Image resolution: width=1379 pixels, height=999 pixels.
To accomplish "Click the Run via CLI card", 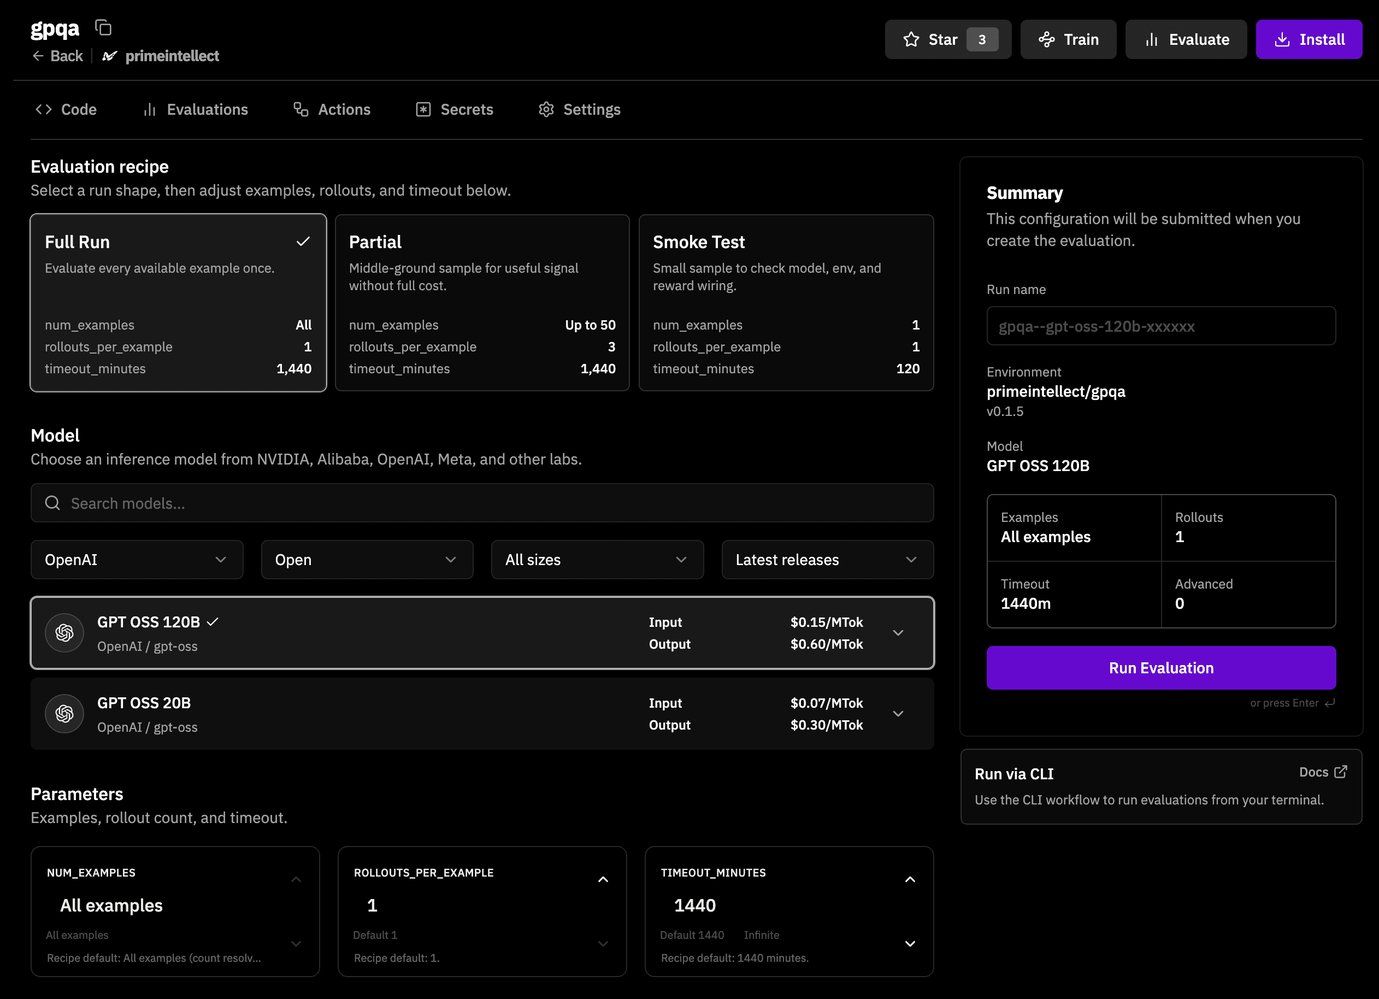I will (x=1160, y=787).
